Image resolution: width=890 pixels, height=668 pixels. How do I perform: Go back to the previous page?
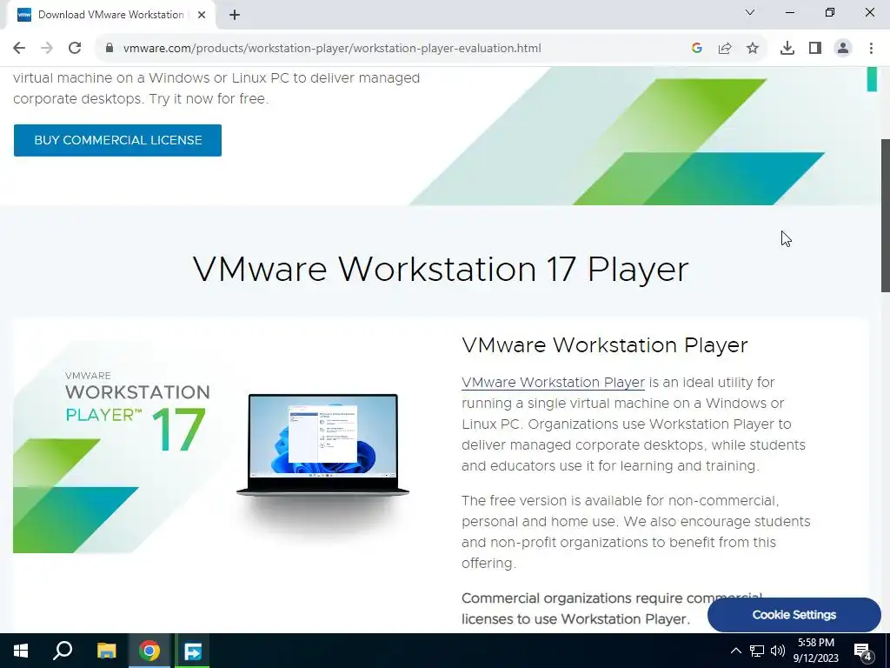click(19, 49)
